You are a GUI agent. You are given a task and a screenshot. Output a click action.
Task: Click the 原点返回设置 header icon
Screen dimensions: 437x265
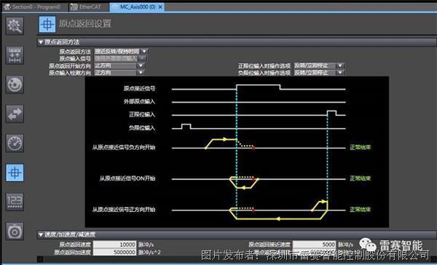coord(47,24)
